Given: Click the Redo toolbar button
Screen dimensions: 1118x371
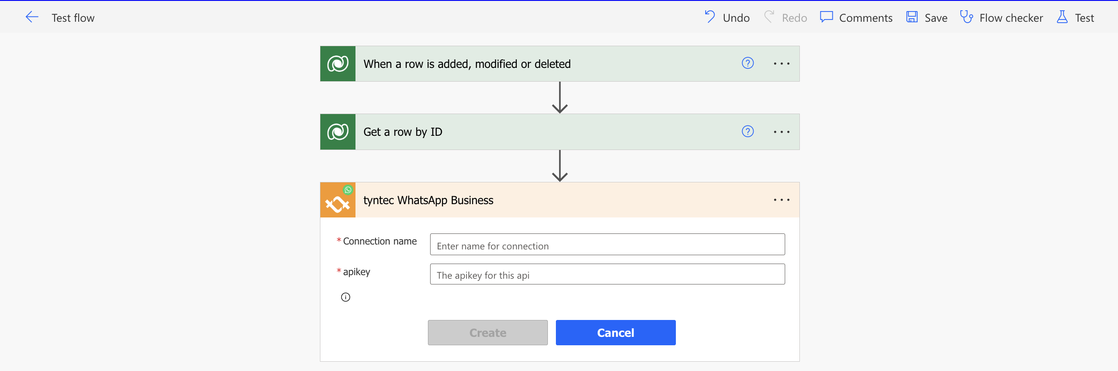Looking at the screenshot, I should pos(786,18).
